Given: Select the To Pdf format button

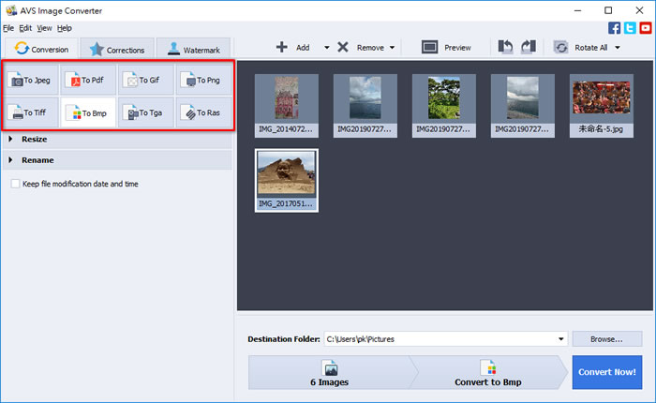Looking at the screenshot, I should click(x=88, y=80).
